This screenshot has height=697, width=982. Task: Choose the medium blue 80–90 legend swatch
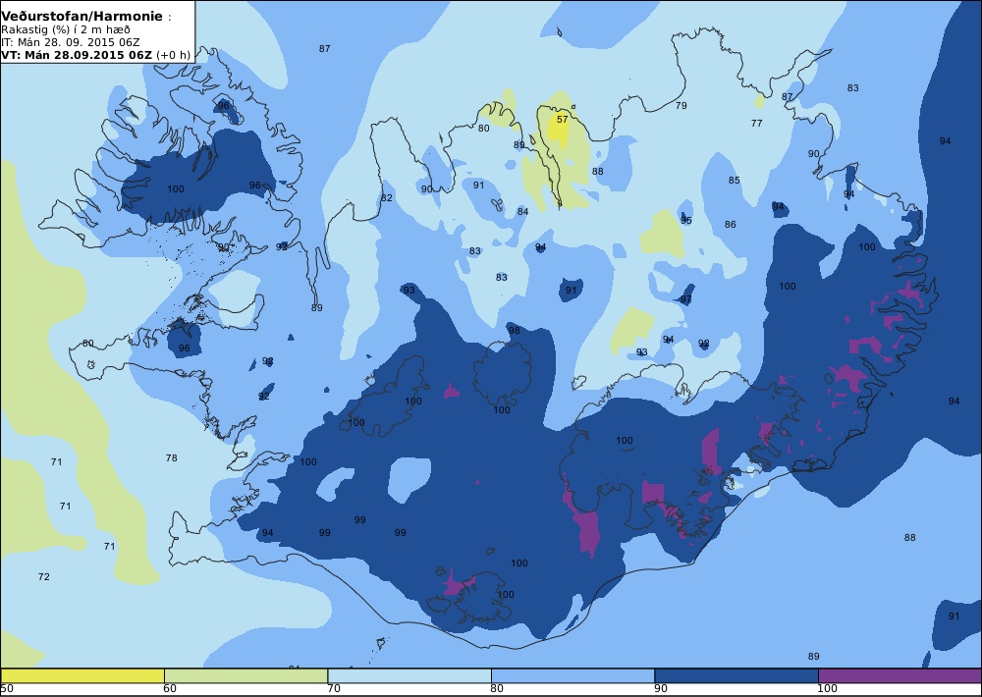click(x=573, y=675)
